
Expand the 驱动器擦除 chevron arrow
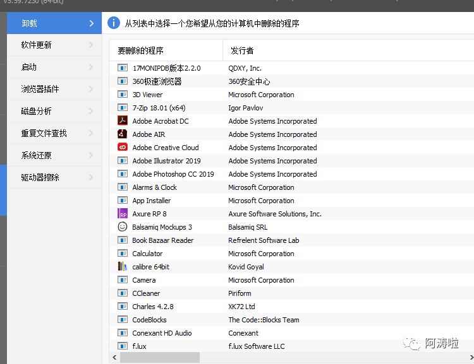(x=91, y=177)
